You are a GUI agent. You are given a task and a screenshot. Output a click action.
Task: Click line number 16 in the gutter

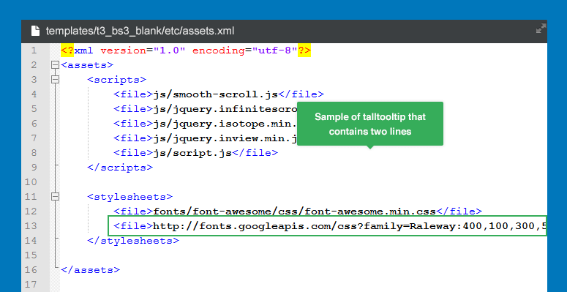pyautogui.click(x=31, y=270)
